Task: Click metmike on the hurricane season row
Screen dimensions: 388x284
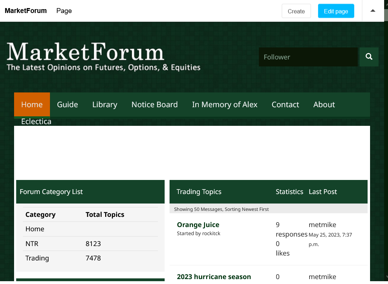Action: [x=322, y=276]
